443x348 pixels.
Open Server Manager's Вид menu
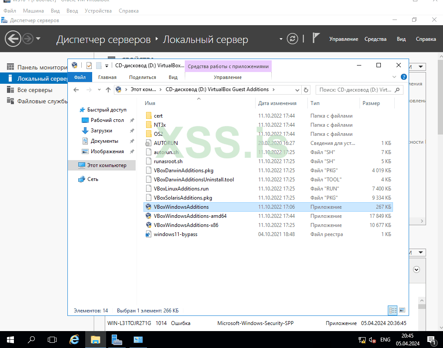tap(401, 39)
